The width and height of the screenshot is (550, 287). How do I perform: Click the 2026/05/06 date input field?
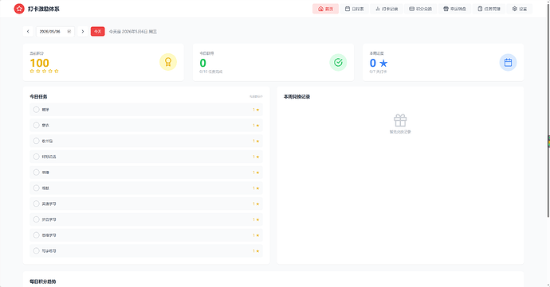tap(55, 32)
